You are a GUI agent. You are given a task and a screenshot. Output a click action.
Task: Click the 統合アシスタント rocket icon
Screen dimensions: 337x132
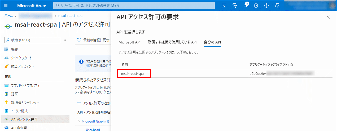click(7, 66)
